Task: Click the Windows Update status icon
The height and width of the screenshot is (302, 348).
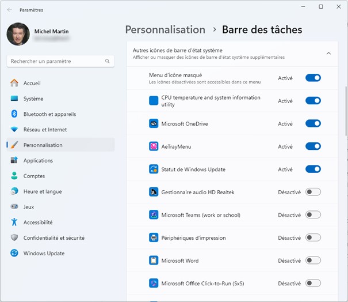Action: point(154,169)
